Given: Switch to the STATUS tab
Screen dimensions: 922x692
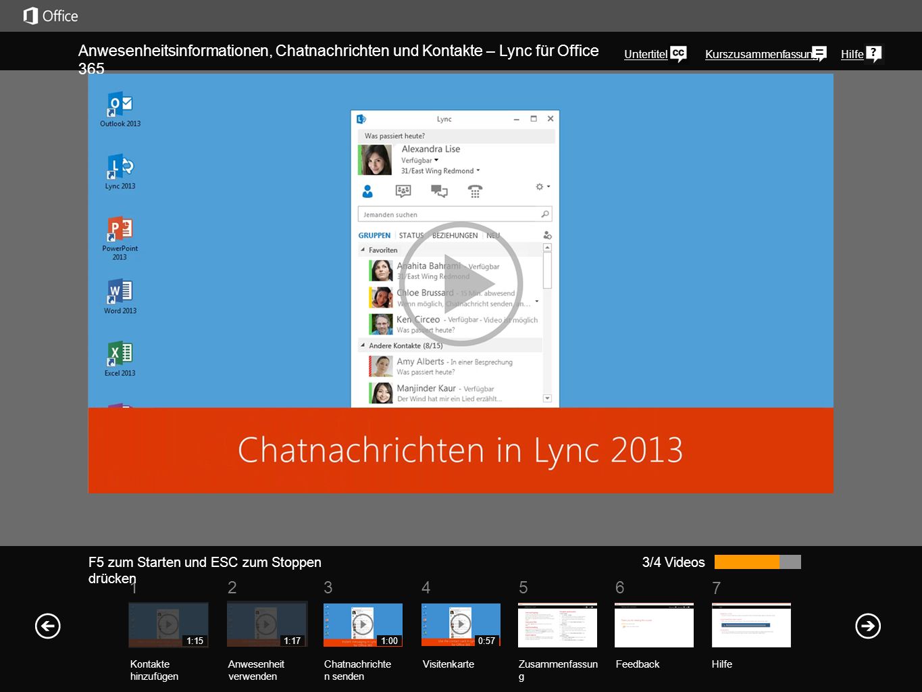Looking at the screenshot, I should coord(411,235).
